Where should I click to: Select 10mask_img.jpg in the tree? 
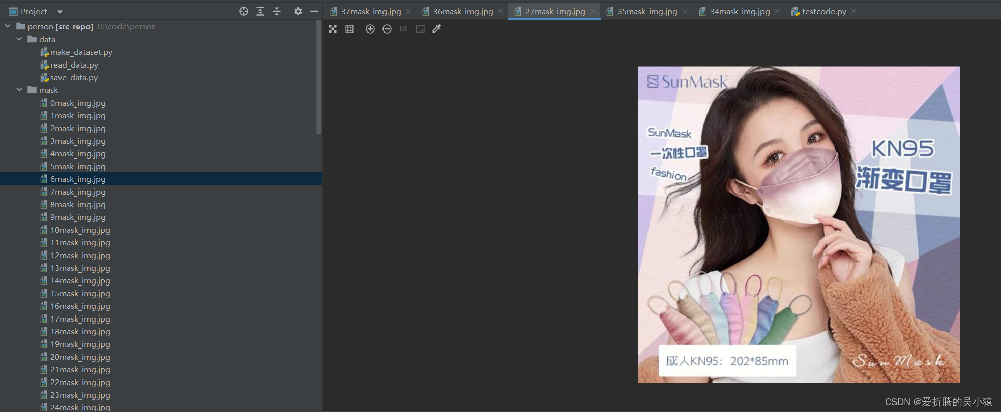pos(80,230)
